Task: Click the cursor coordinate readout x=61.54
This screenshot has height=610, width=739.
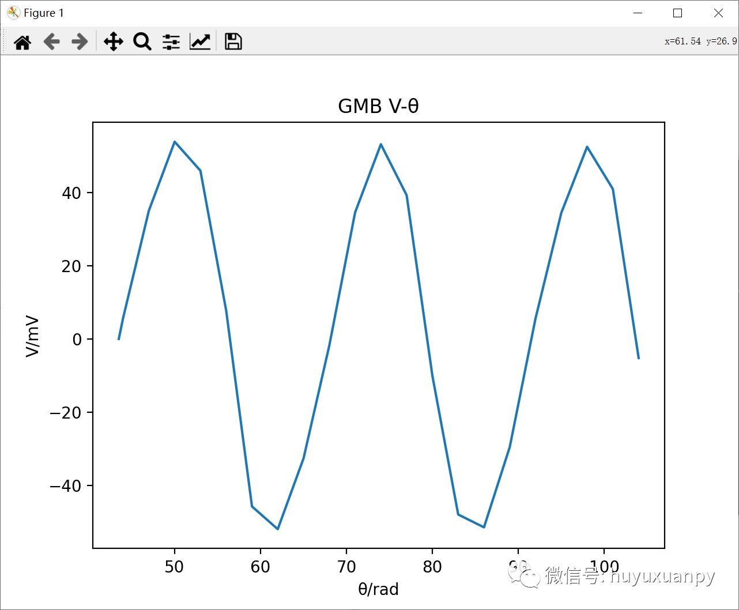Action: coord(683,42)
